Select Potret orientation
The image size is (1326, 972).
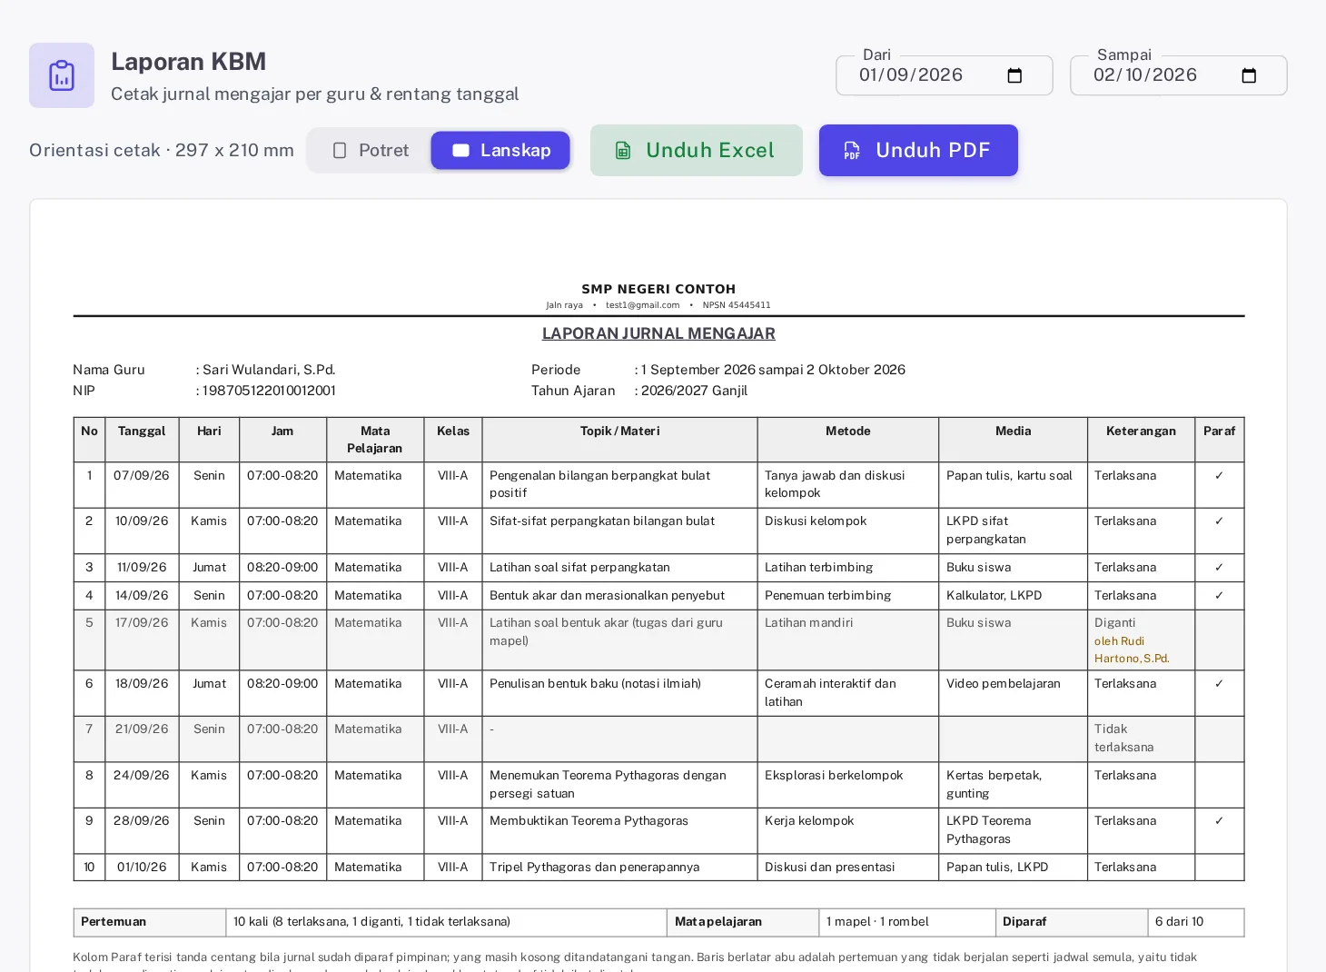371,150
